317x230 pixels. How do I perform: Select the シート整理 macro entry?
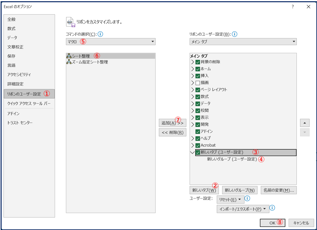(x=111, y=56)
